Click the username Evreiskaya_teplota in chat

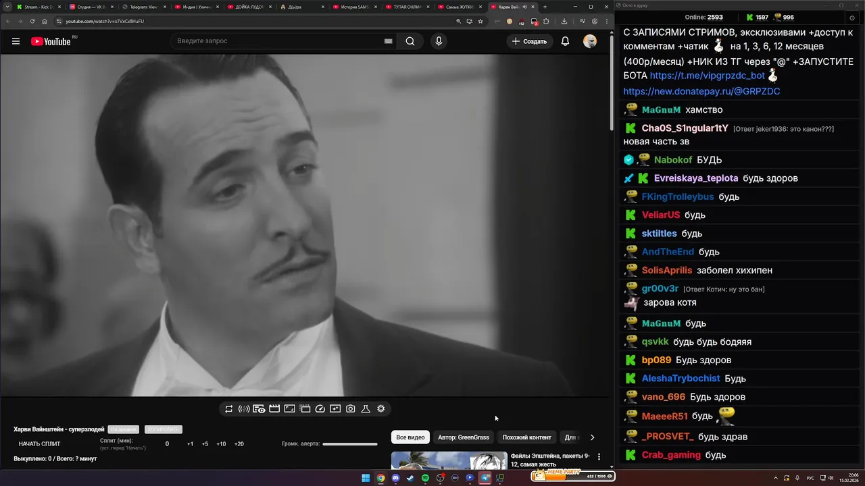(696, 178)
